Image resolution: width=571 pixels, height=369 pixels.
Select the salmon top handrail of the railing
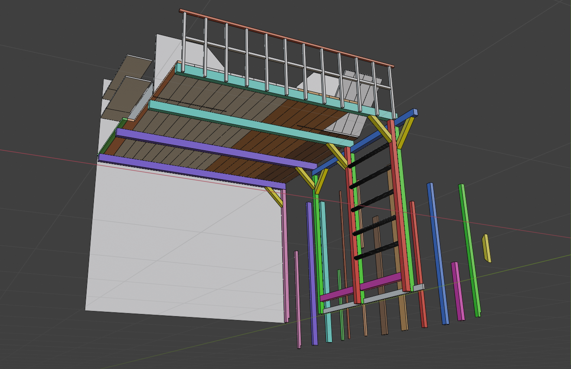tap(286, 38)
